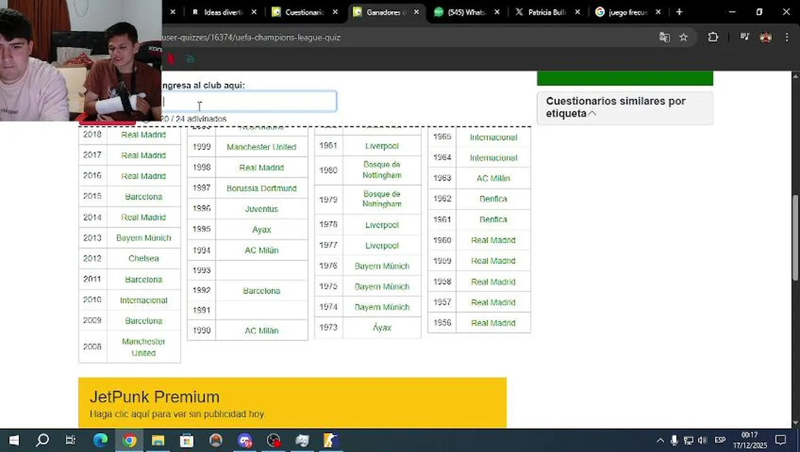The image size is (800, 452).
Task: Click the microphone tray icon
Action: click(674, 440)
